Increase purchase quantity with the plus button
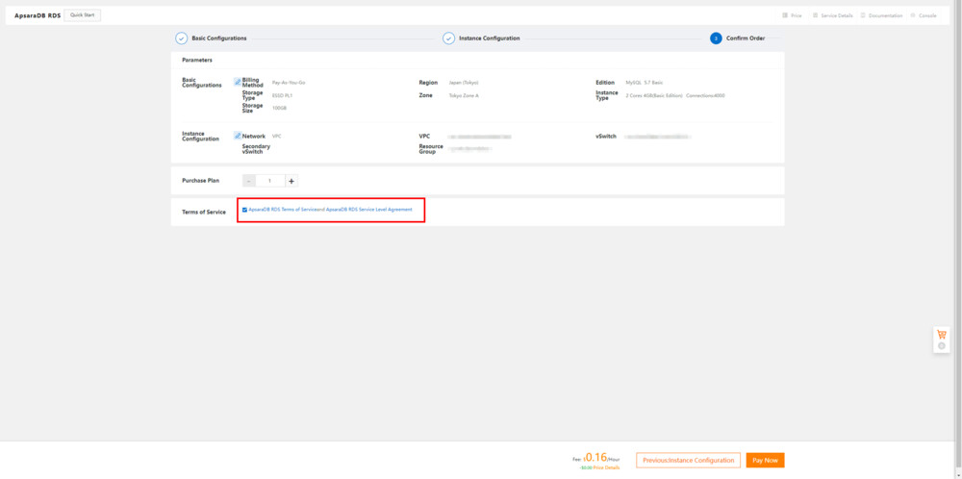This screenshot has width=962, height=479. 291,181
